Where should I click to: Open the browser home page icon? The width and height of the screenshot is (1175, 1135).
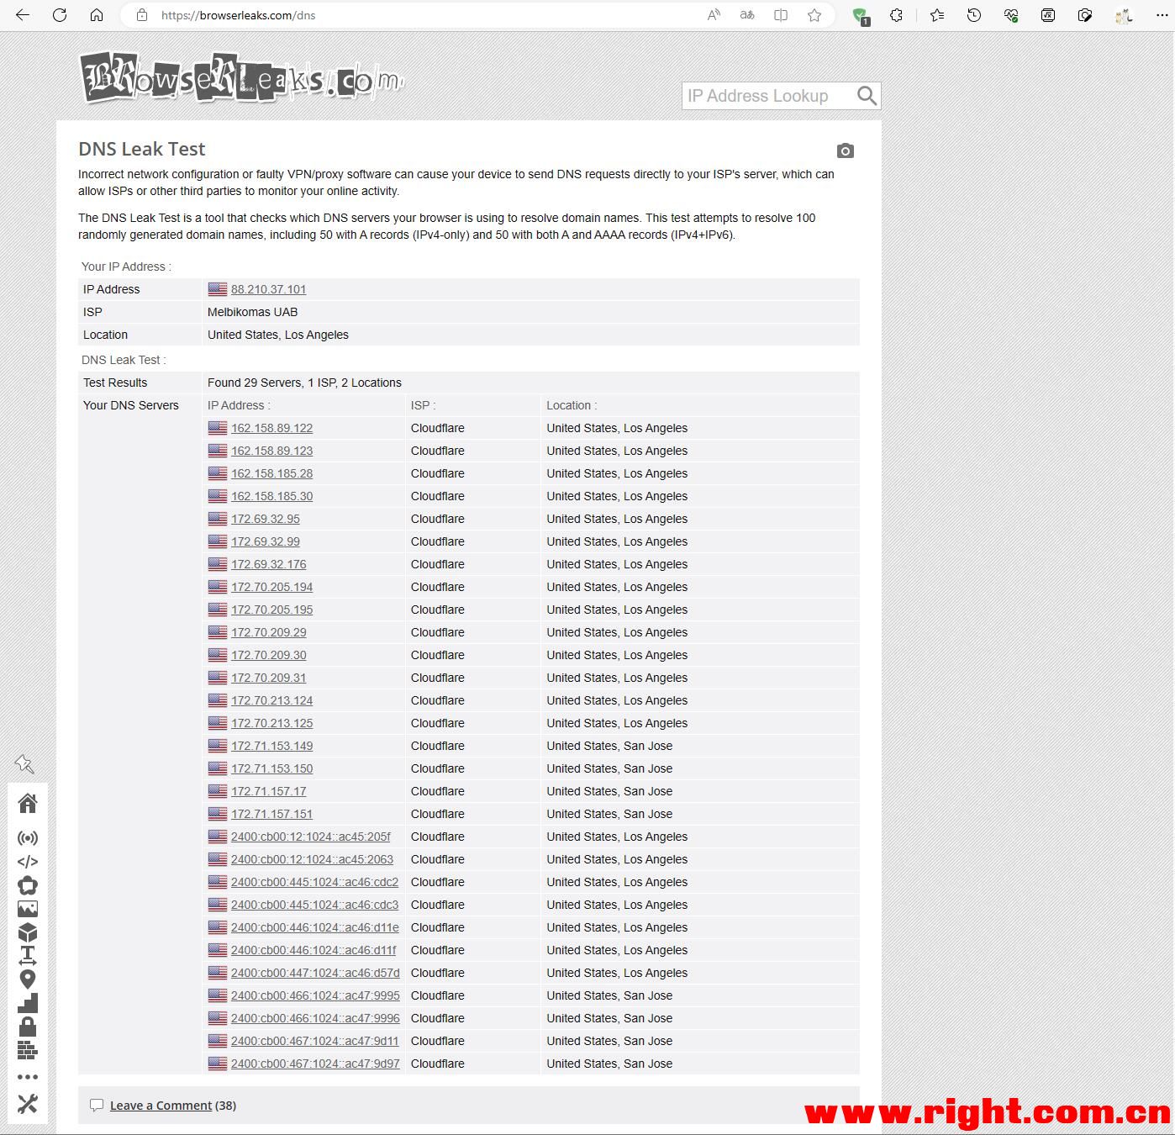point(97,15)
